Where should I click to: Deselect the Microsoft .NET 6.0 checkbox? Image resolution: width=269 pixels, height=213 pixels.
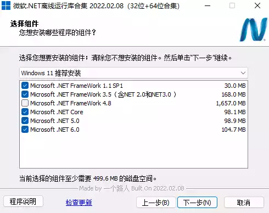(25, 130)
